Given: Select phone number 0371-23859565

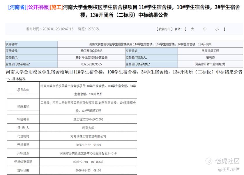Looking at the screenshot, I should (91, 64).
